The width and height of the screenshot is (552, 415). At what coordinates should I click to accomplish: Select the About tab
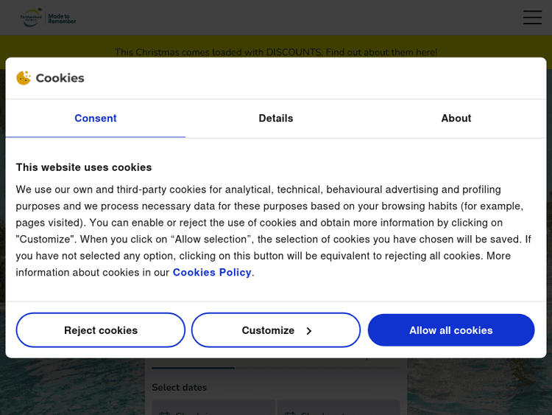(456, 118)
